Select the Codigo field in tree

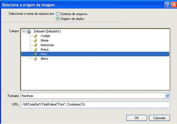coord(46,36)
